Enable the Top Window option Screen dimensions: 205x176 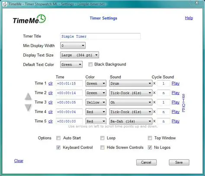150,138
